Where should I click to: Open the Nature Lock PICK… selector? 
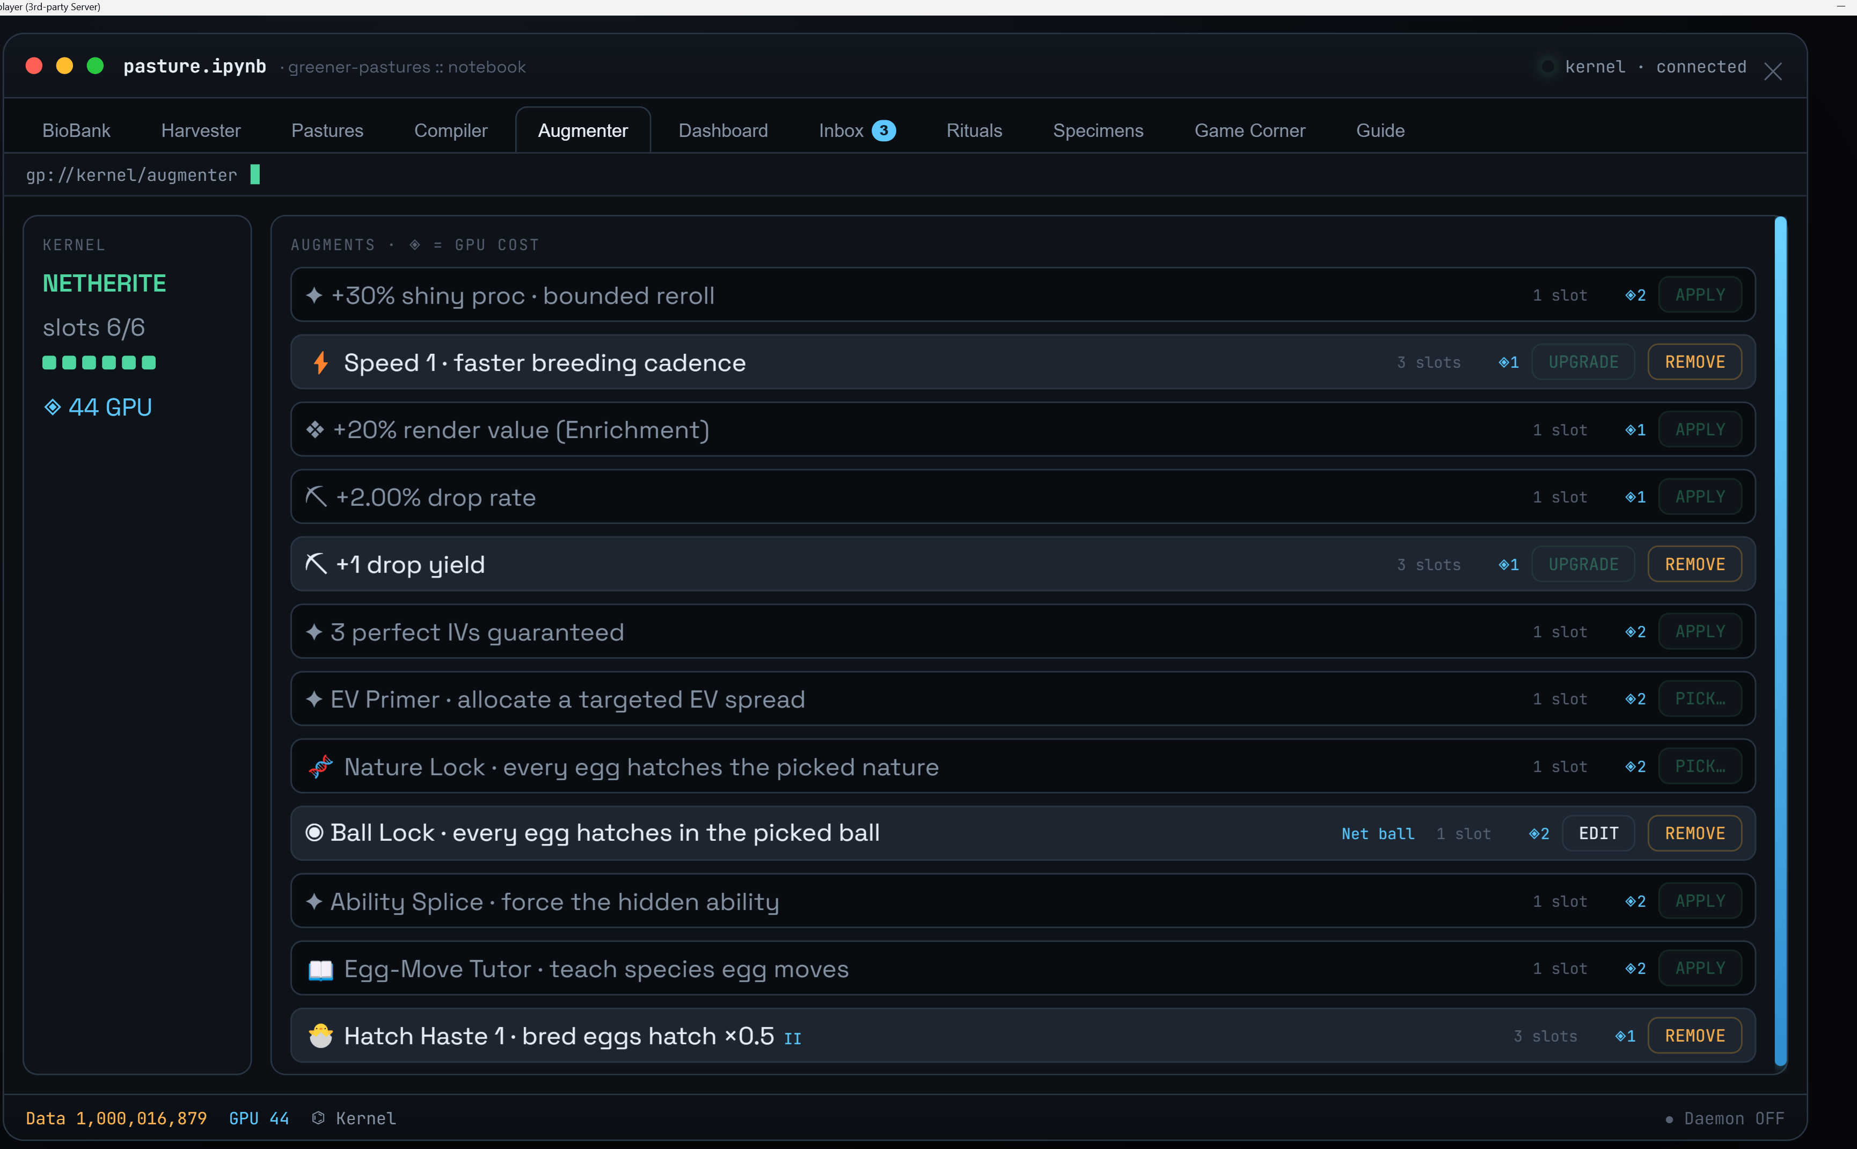[1700, 767]
